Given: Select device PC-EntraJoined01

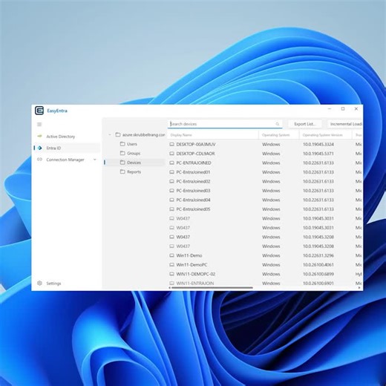Looking at the screenshot, I should pyautogui.click(x=193, y=172).
